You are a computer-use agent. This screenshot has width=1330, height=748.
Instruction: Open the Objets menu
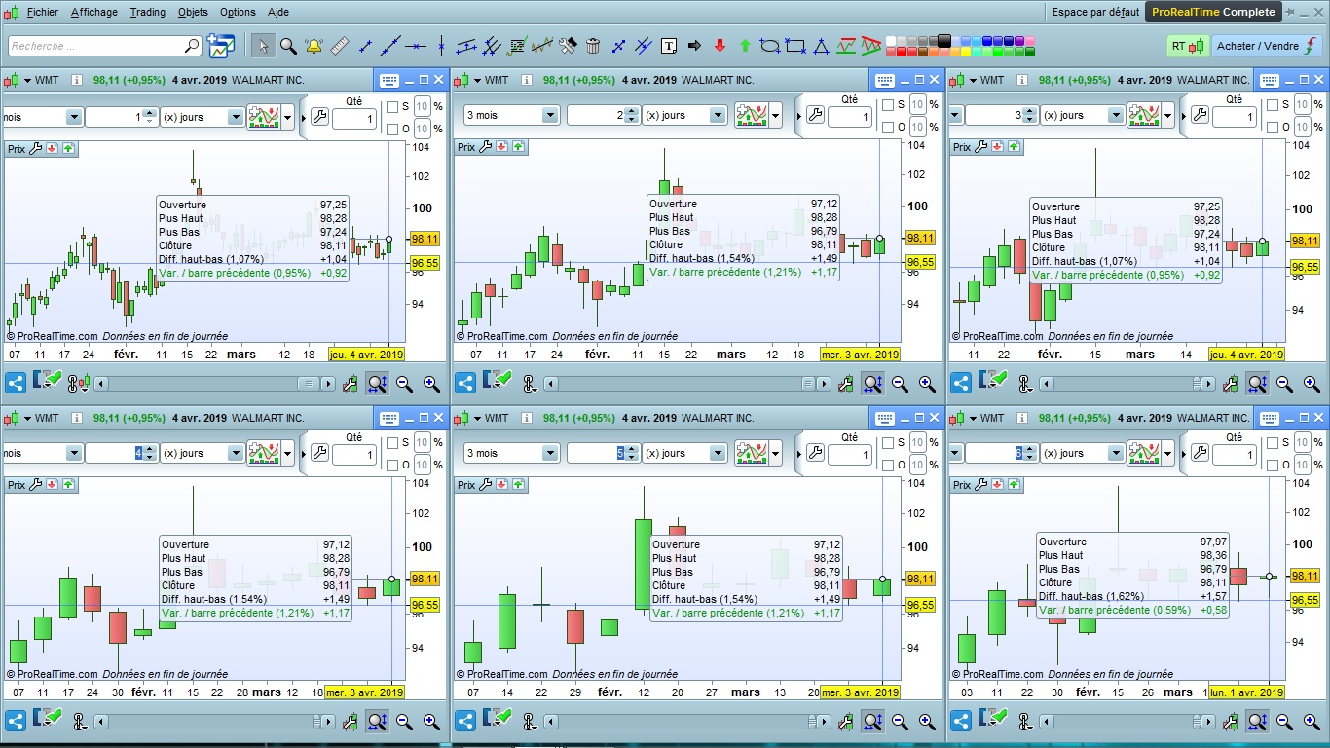click(x=193, y=12)
